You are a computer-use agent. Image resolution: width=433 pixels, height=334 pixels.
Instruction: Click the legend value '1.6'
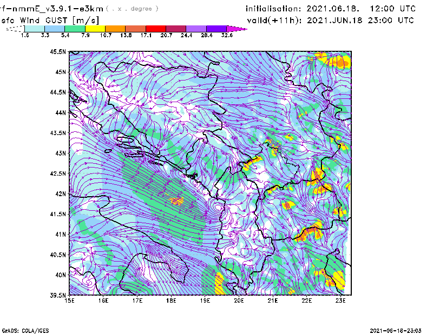pyautogui.click(x=25, y=35)
